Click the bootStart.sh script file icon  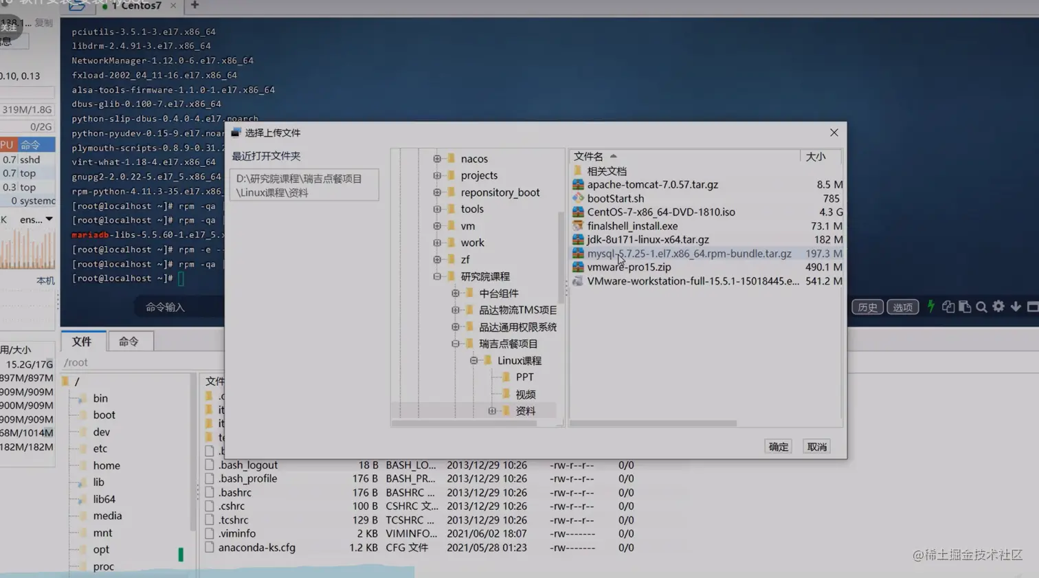(578, 198)
